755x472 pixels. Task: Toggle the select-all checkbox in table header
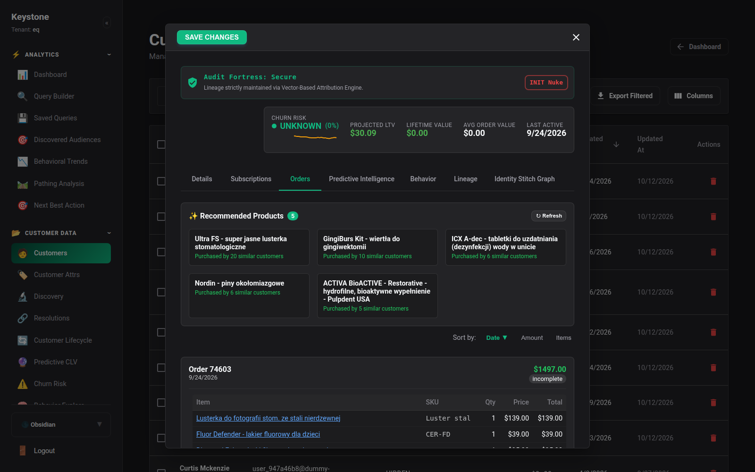tap(161, 144)
